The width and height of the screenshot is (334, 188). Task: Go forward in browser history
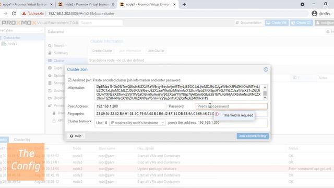(x=6, y=14)
